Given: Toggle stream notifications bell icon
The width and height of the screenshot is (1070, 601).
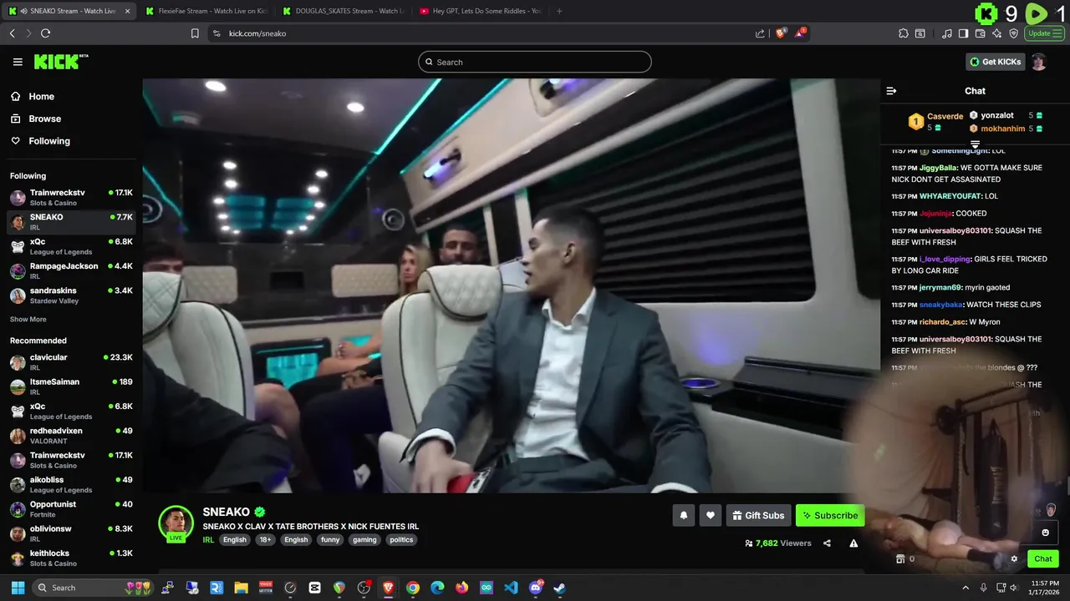Looking at the screenshot, I should 683,516.
